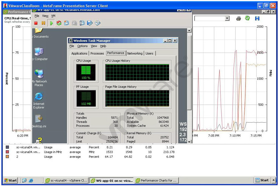Select the desktop.ini file icon
Image resolution: width=279 pixels, height=186 pixels.
pos(39,121)
